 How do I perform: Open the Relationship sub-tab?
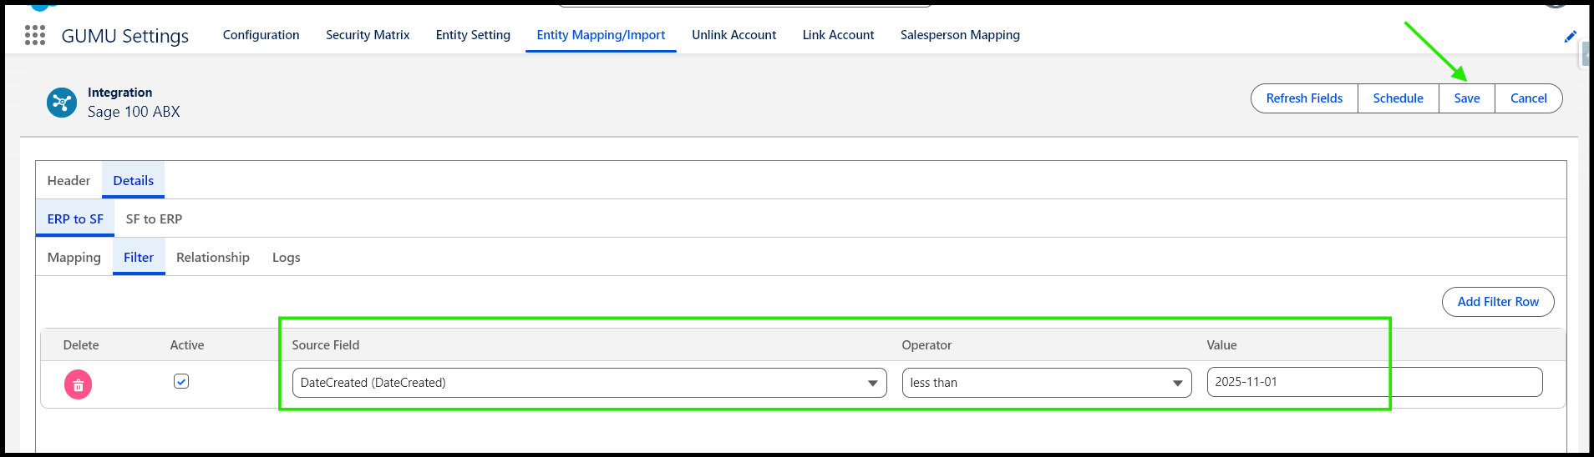coord(213,258)
